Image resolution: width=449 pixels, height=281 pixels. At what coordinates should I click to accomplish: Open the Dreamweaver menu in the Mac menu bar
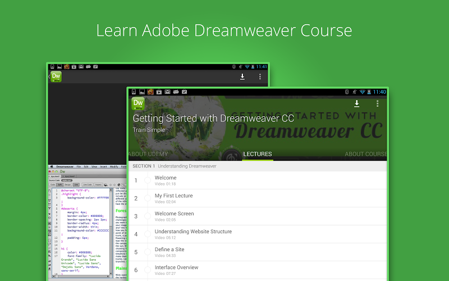click(65, 166)
